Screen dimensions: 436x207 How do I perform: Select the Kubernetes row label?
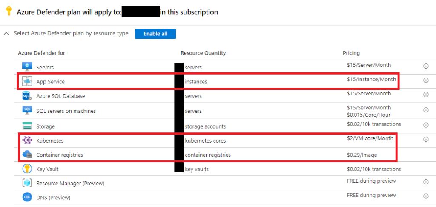pos(50,141)
